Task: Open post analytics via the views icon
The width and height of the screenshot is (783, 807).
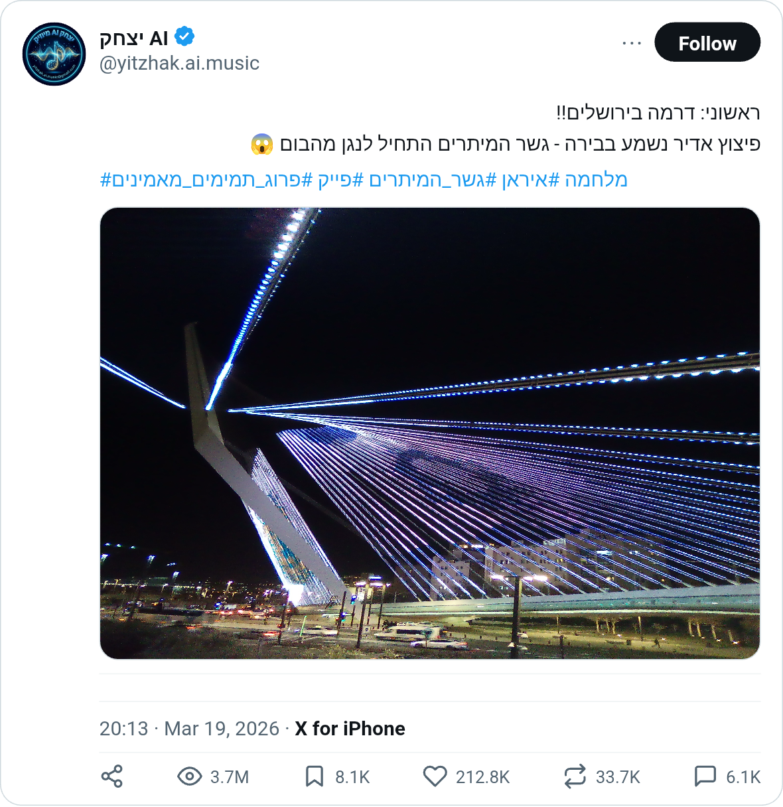Action: pyautogui.click(x=189, y=775)
